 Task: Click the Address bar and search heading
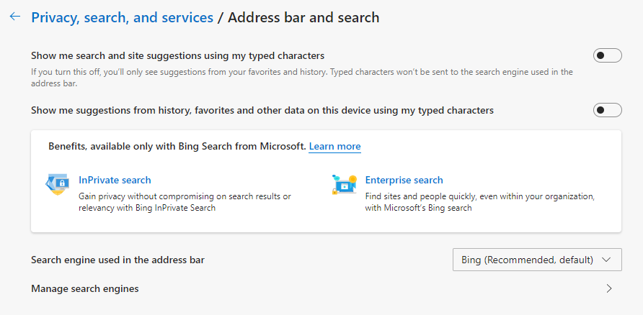coord(303,17)
